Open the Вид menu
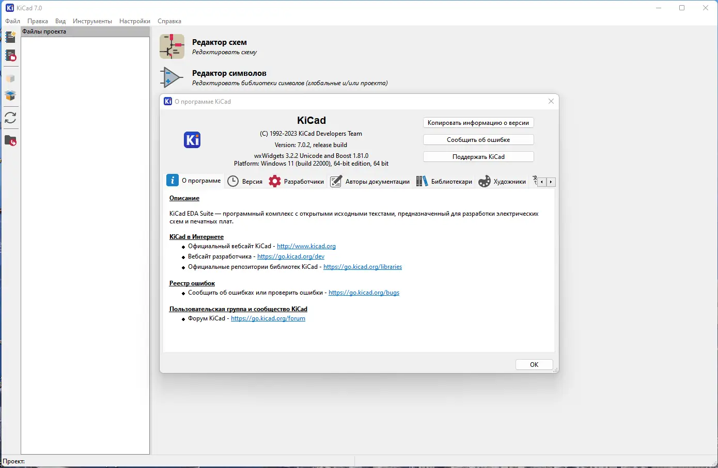This screenshot has height=468, width=718. click(60, 21)
